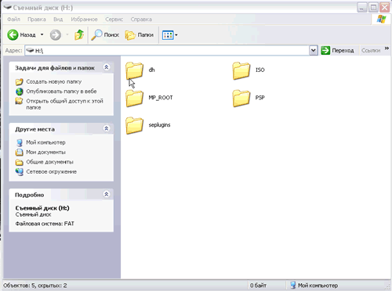Open Сетевое окружение link
Screen dimensions: 392x291
coord(51,171)
